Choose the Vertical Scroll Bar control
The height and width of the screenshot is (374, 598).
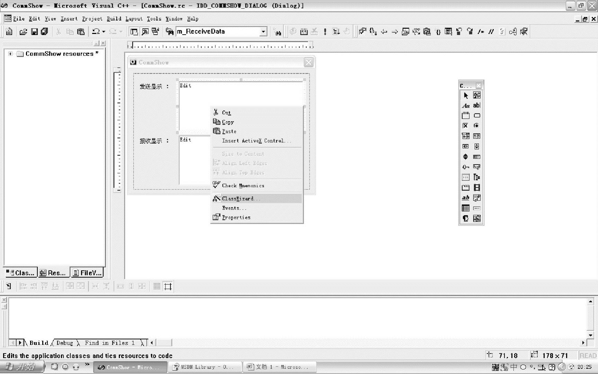pyautogui.click(x=477, y=146)
